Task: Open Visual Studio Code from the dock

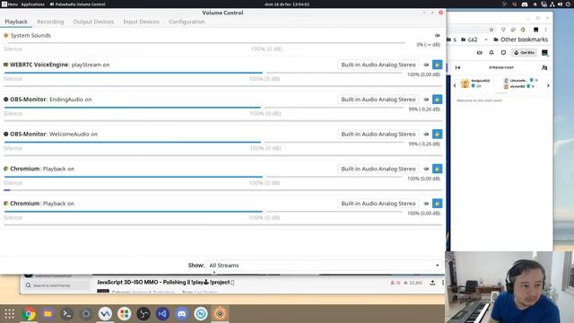Action: [x=162, y=314]
